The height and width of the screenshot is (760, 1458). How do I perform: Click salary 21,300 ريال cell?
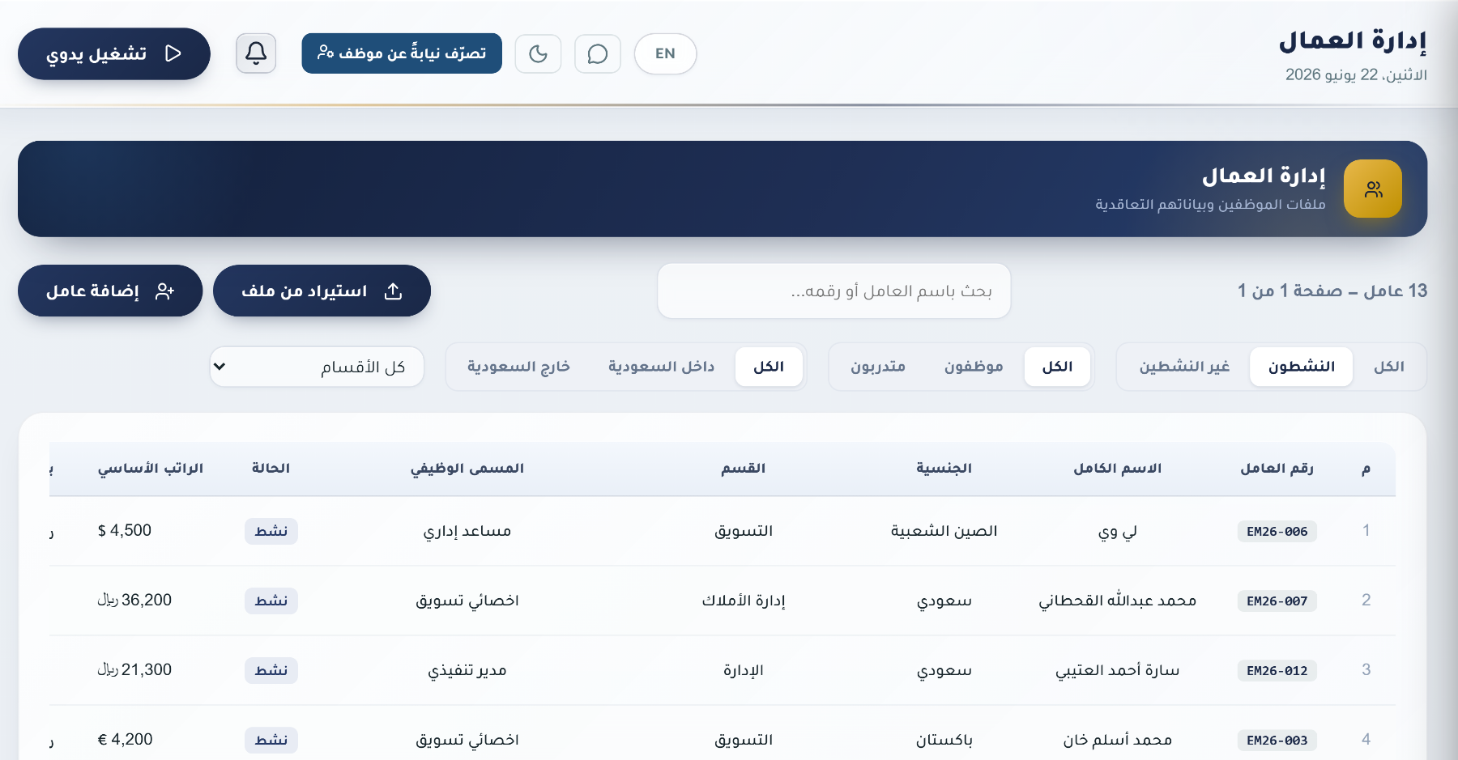(x=134, y=670)
